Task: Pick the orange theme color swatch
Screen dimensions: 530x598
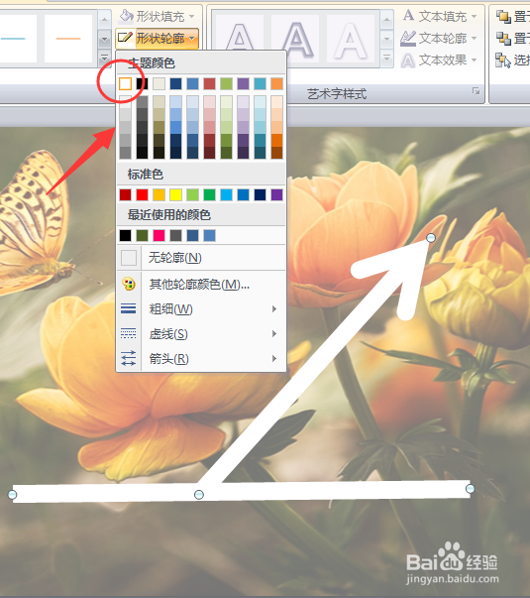Action: 277,84
